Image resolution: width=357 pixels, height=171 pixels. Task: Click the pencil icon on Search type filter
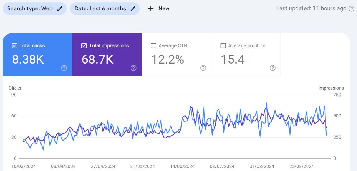point(60,9)
